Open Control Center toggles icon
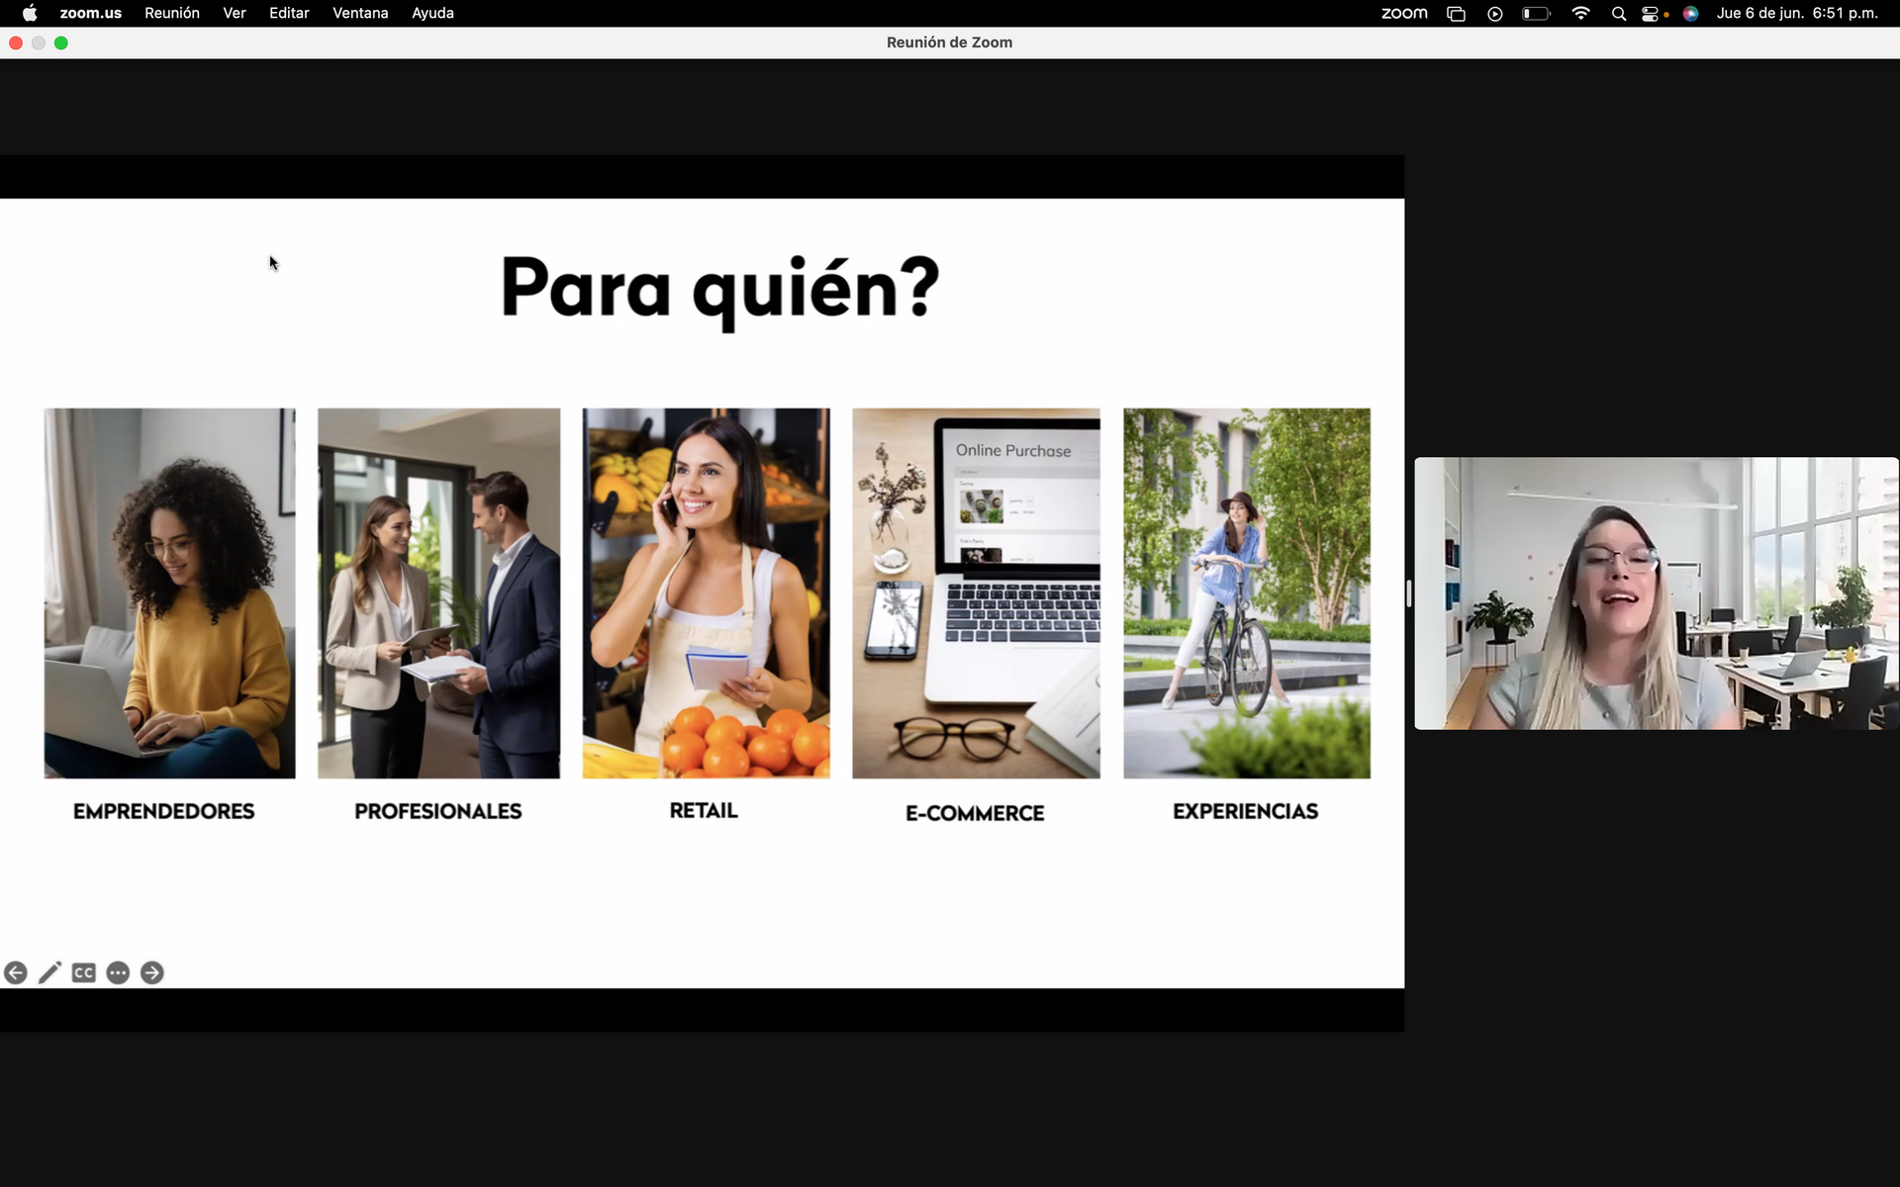The height and width of the screenshot is (1187, 1900). pyautogui.click(x=1651, y=13)
